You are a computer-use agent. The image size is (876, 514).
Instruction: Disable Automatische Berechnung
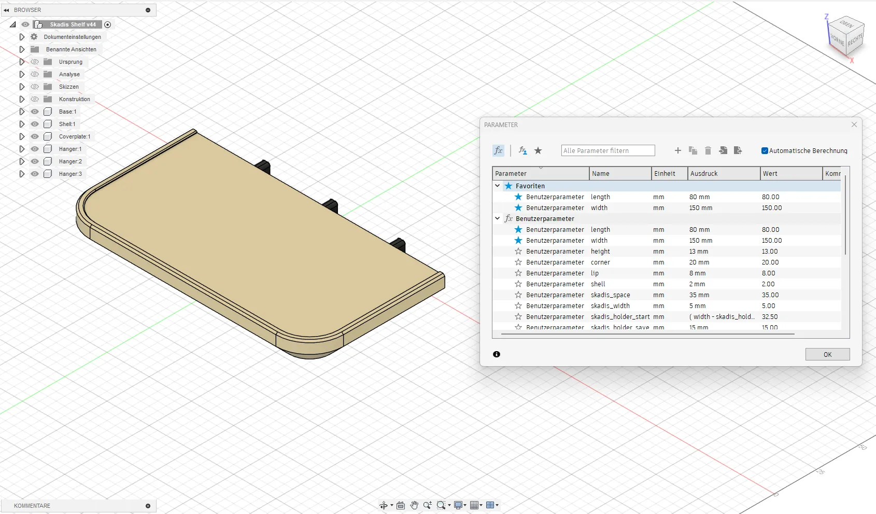coord(765,150)
